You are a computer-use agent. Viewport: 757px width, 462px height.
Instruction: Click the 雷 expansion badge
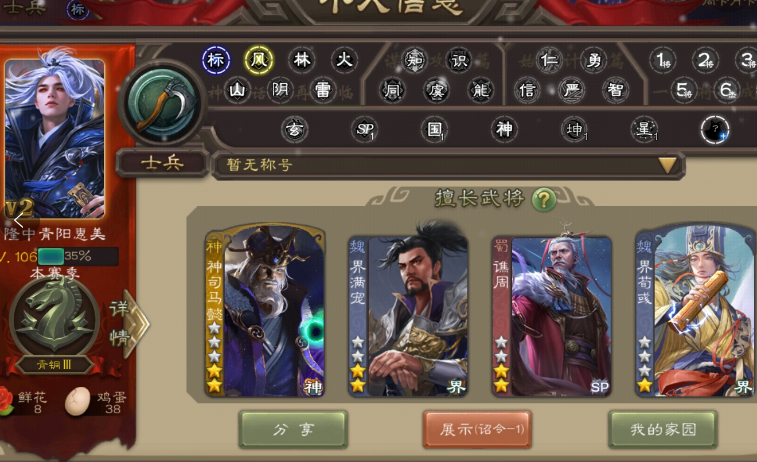click(x=323, y=91)
